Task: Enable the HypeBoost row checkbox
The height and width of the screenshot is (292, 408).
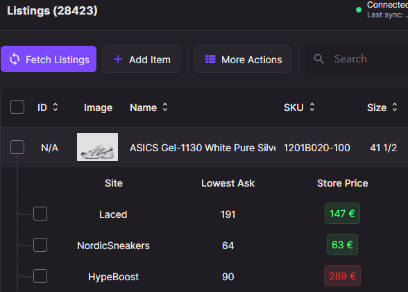Action: tap(40, 276)
